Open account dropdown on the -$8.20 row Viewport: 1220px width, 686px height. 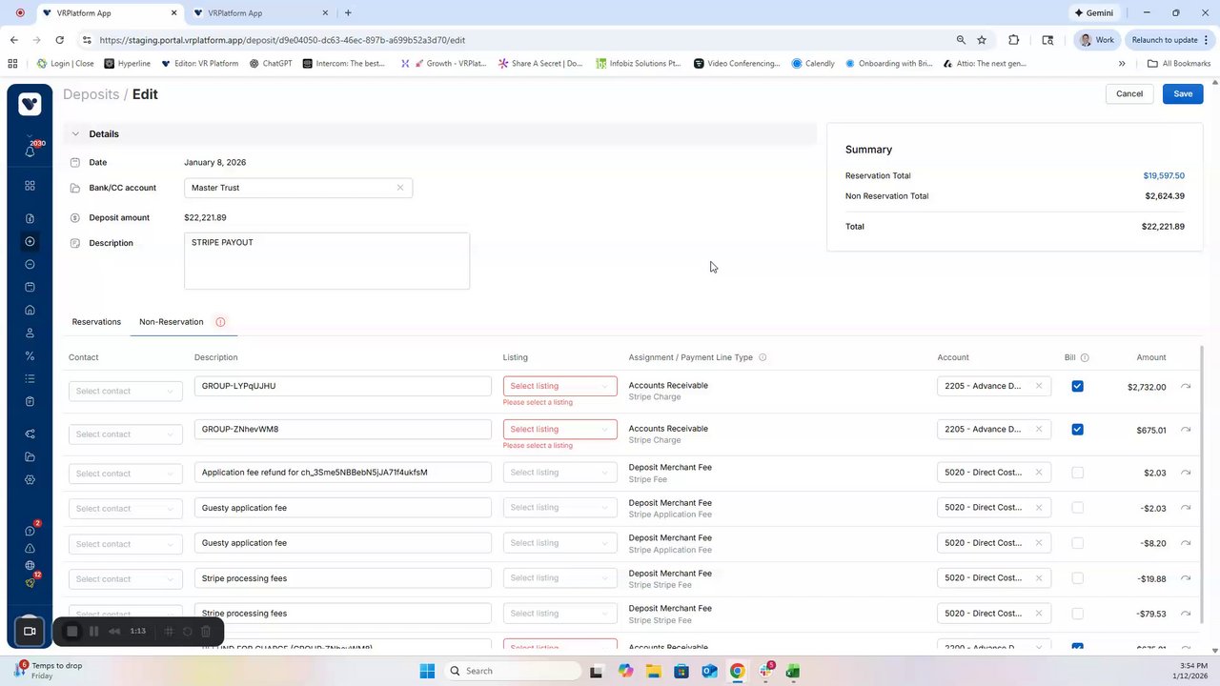(993, 543)
